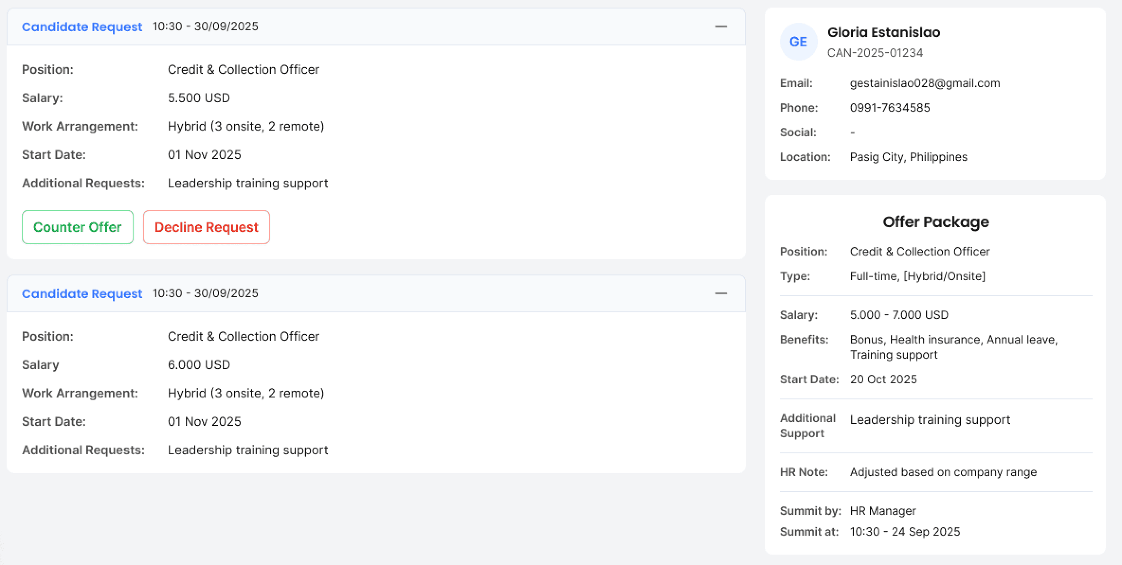The height and width of the screenshot is (565, 1122).
Task: Click the Hybrid work arrangement value
Action: tap(246, 126)
